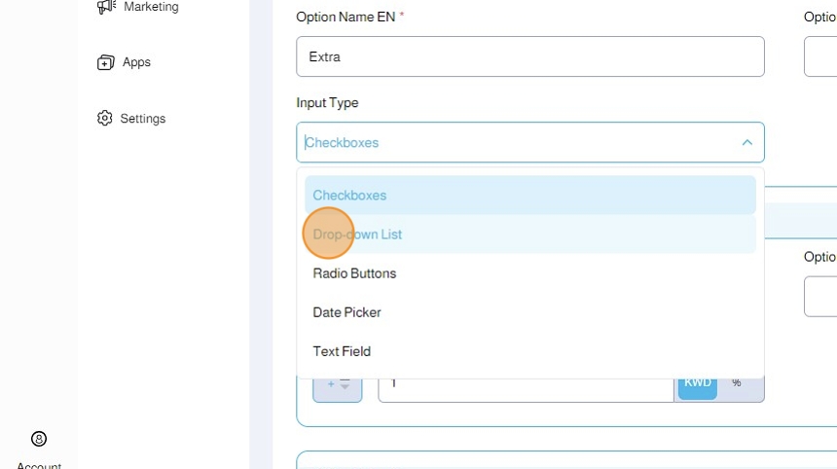This screenshot has width=837, height=469.
Task: Click the Input Type Checkboxes combo box
Action: click(530, 142)
